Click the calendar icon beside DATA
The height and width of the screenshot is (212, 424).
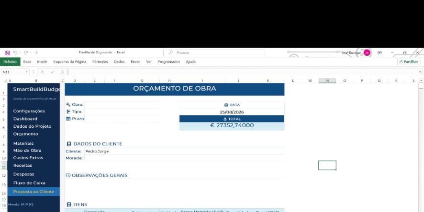pyautogui.click(x=226, y=105)
